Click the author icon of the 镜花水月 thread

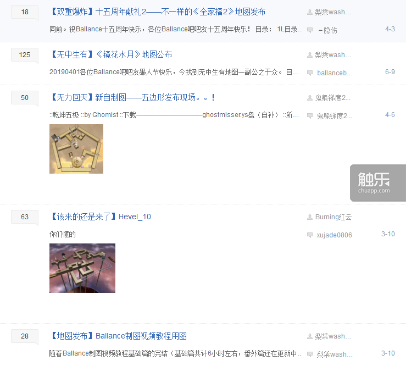coord(310,55)
